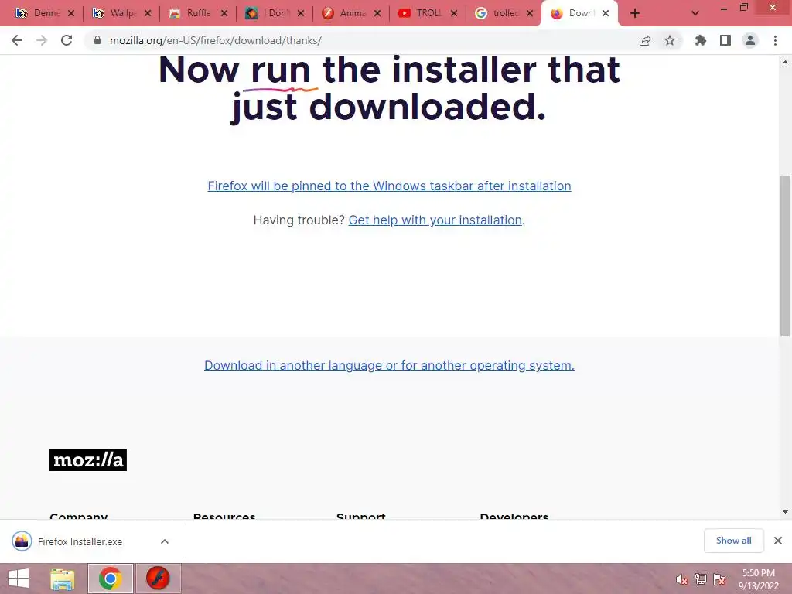Reload the page with refresh icon

pos(67,40)
